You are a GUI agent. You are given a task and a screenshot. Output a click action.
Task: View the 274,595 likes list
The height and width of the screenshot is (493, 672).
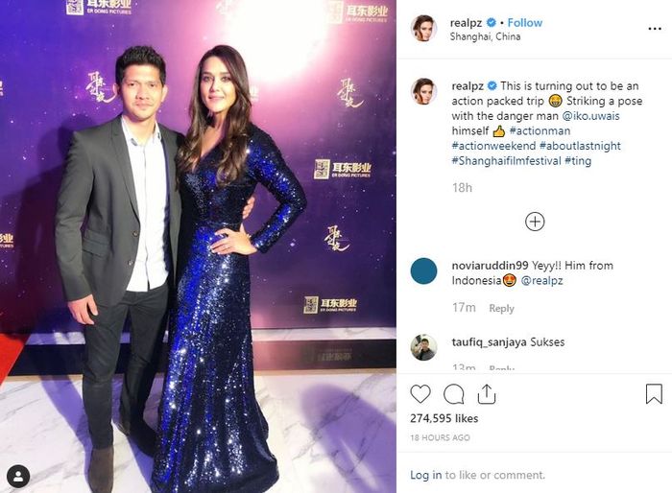pyautogui.click(x=444, y=418)
